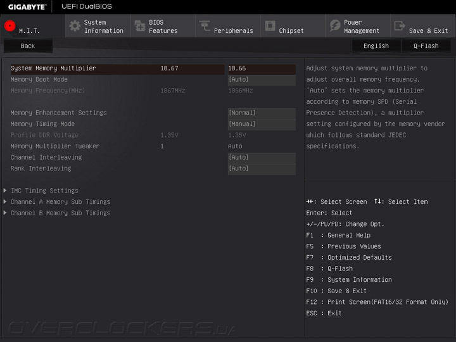Expand Channel A Memory Sub Timings

[61, 202]
